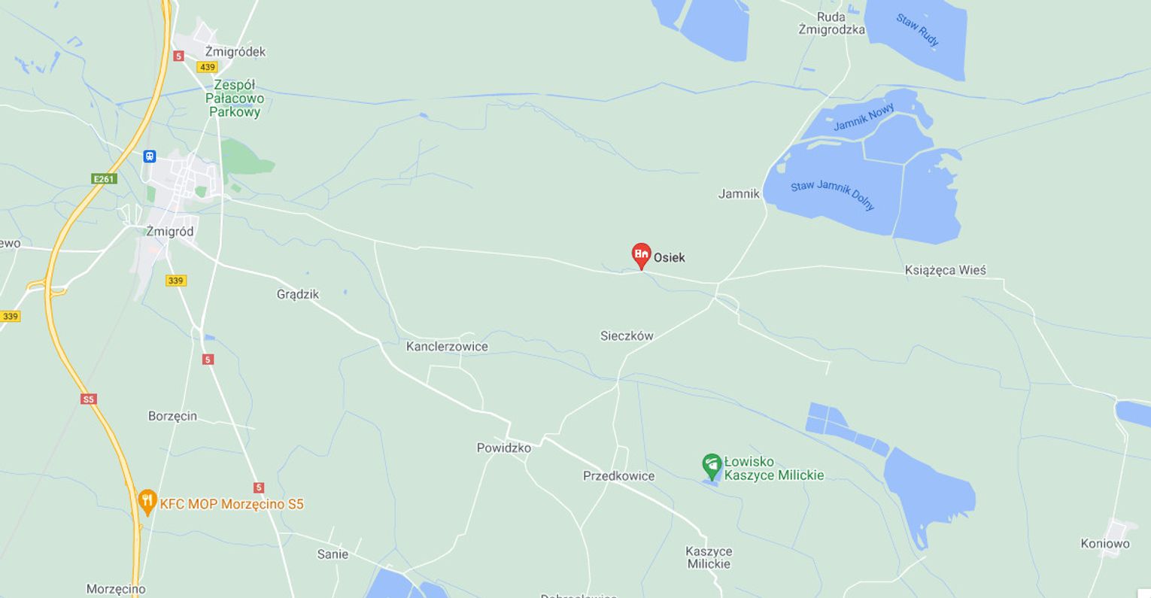Click the yellow 339 shield near Żmigród

(x=176, y=281)
